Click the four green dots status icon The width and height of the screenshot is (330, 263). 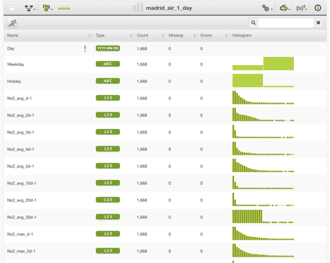click(x=64, y=8)
